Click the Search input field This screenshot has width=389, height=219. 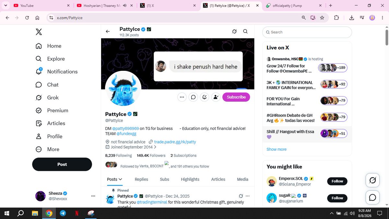(x=307, y=32)
